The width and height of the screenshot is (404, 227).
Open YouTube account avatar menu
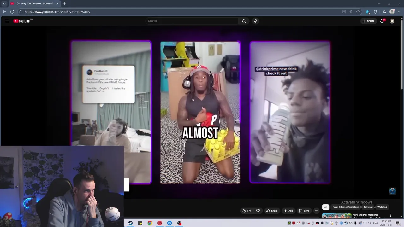click(392, 21)
